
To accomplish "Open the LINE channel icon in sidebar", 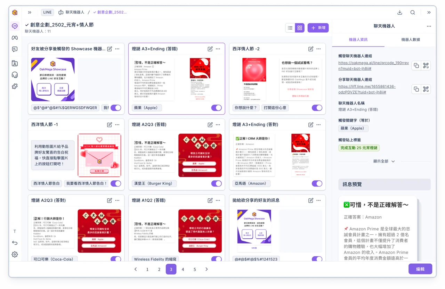I will click(15, 26).
